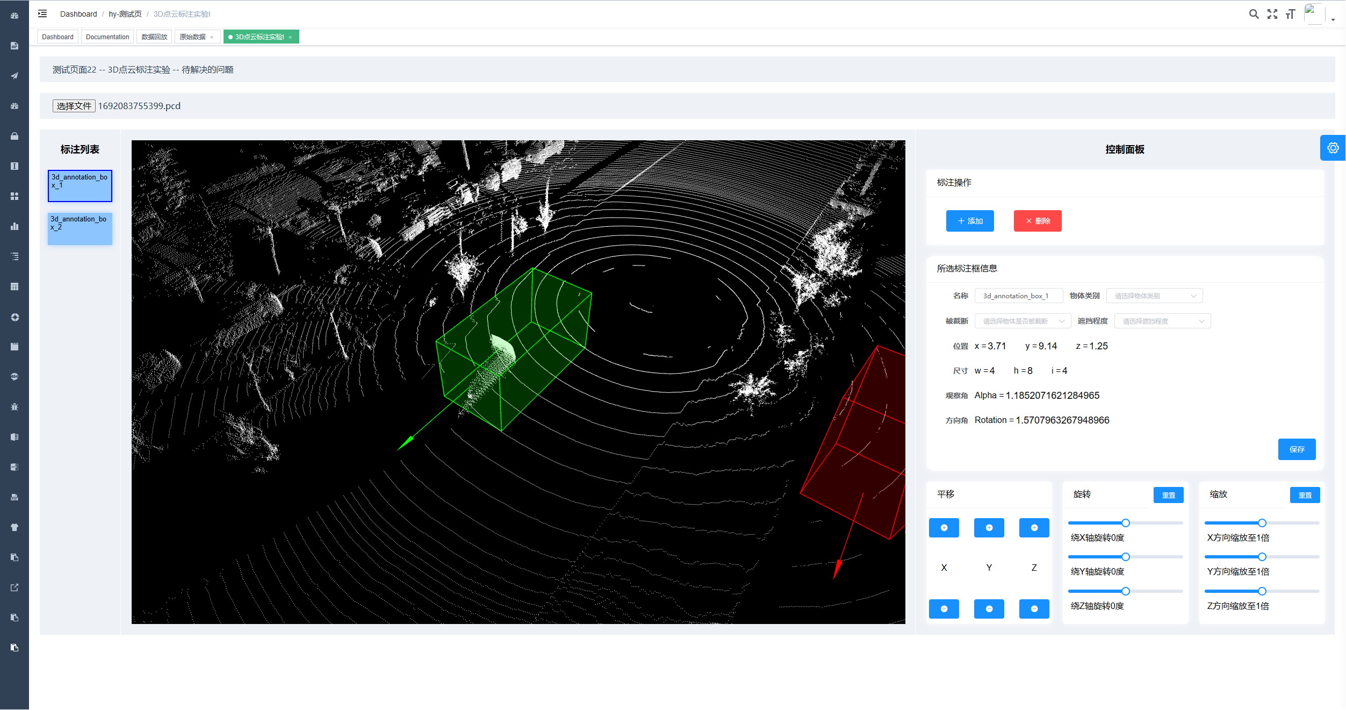Click the 保存 save button
Image resolution: width=1346 pixels, height=710 pixels.
(1297, 449)
